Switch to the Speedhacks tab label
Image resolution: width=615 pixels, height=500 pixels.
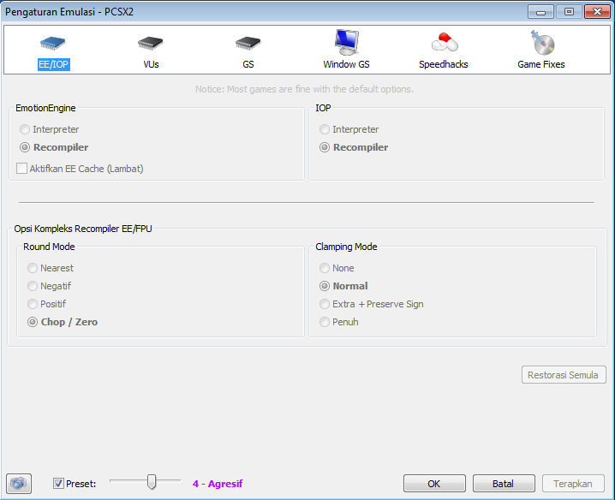pos(444,64)
